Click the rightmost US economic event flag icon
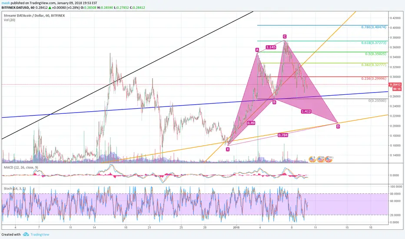 click(329, 159)
